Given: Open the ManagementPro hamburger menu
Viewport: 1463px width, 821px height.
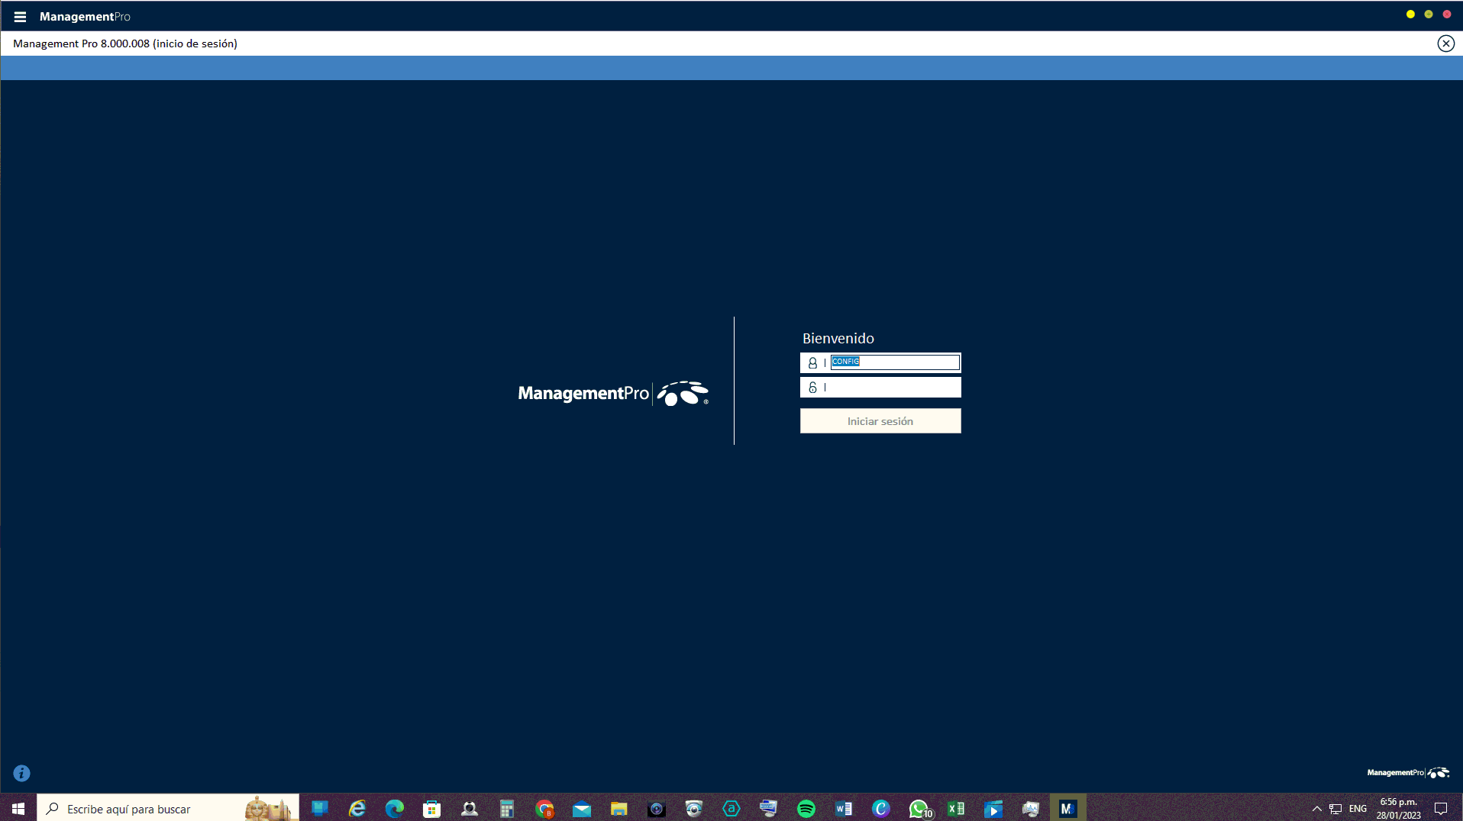Looking at the screenshot, I should (x=20, y=17).
